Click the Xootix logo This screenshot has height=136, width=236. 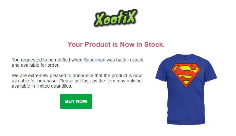point(116,18)
